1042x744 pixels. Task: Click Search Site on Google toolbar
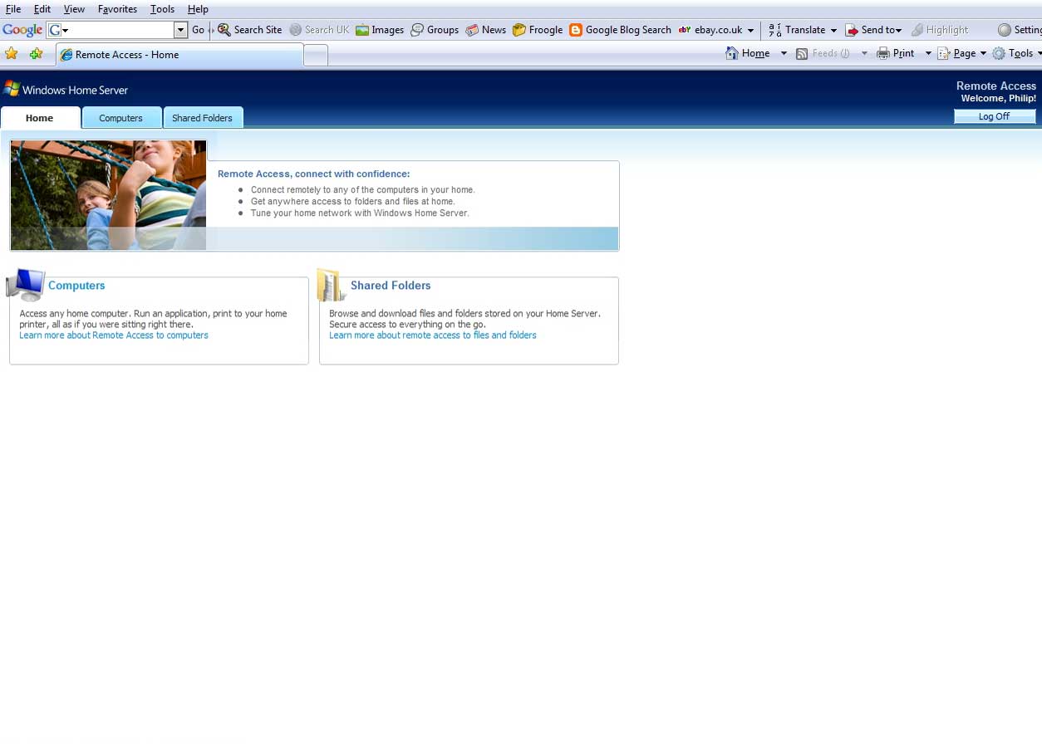tap(250, 30)
